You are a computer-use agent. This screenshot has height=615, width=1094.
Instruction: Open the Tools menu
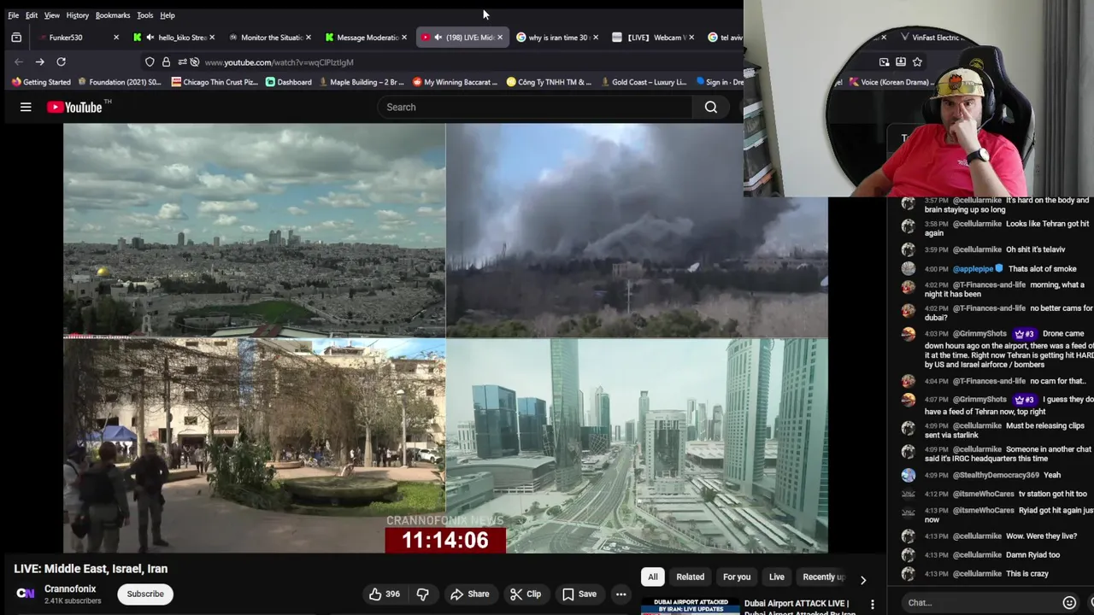click(x=145, y=15)
